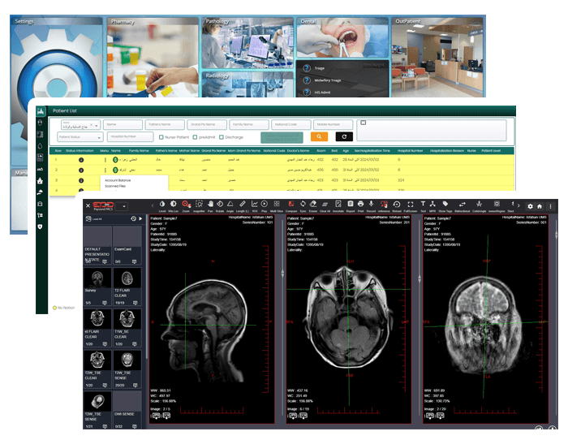Viewport: 568px width, 440px height.
Task: Select the wwwcRegion tool
Action: pyautogui.click(x=497, y=205)
